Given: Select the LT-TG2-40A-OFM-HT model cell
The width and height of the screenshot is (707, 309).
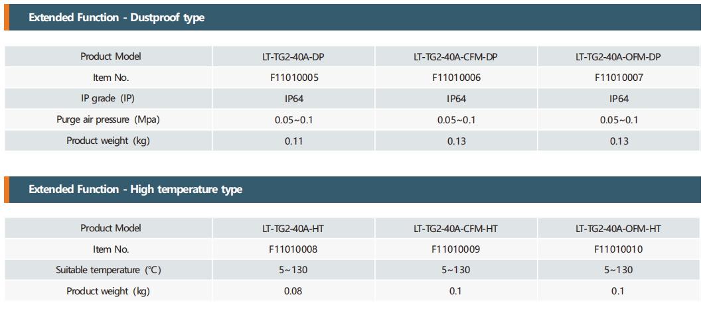Looking at the screenshot, I should coord(618,229).
